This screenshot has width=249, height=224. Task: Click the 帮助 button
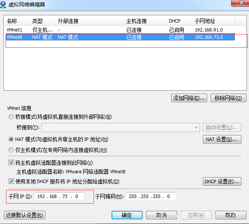click(x=231, y=215)
